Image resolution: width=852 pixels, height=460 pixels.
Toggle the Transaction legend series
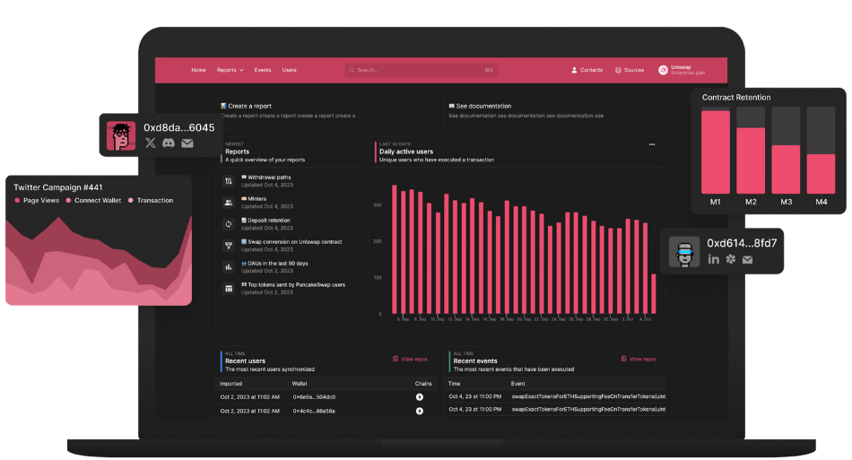(151, 200)
